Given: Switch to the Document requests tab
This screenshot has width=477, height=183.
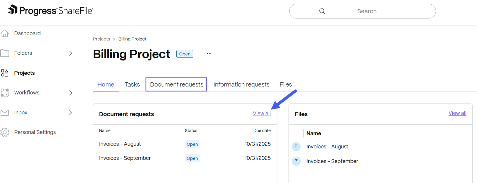Looking at the screenshot, I should tap(176, 84).
